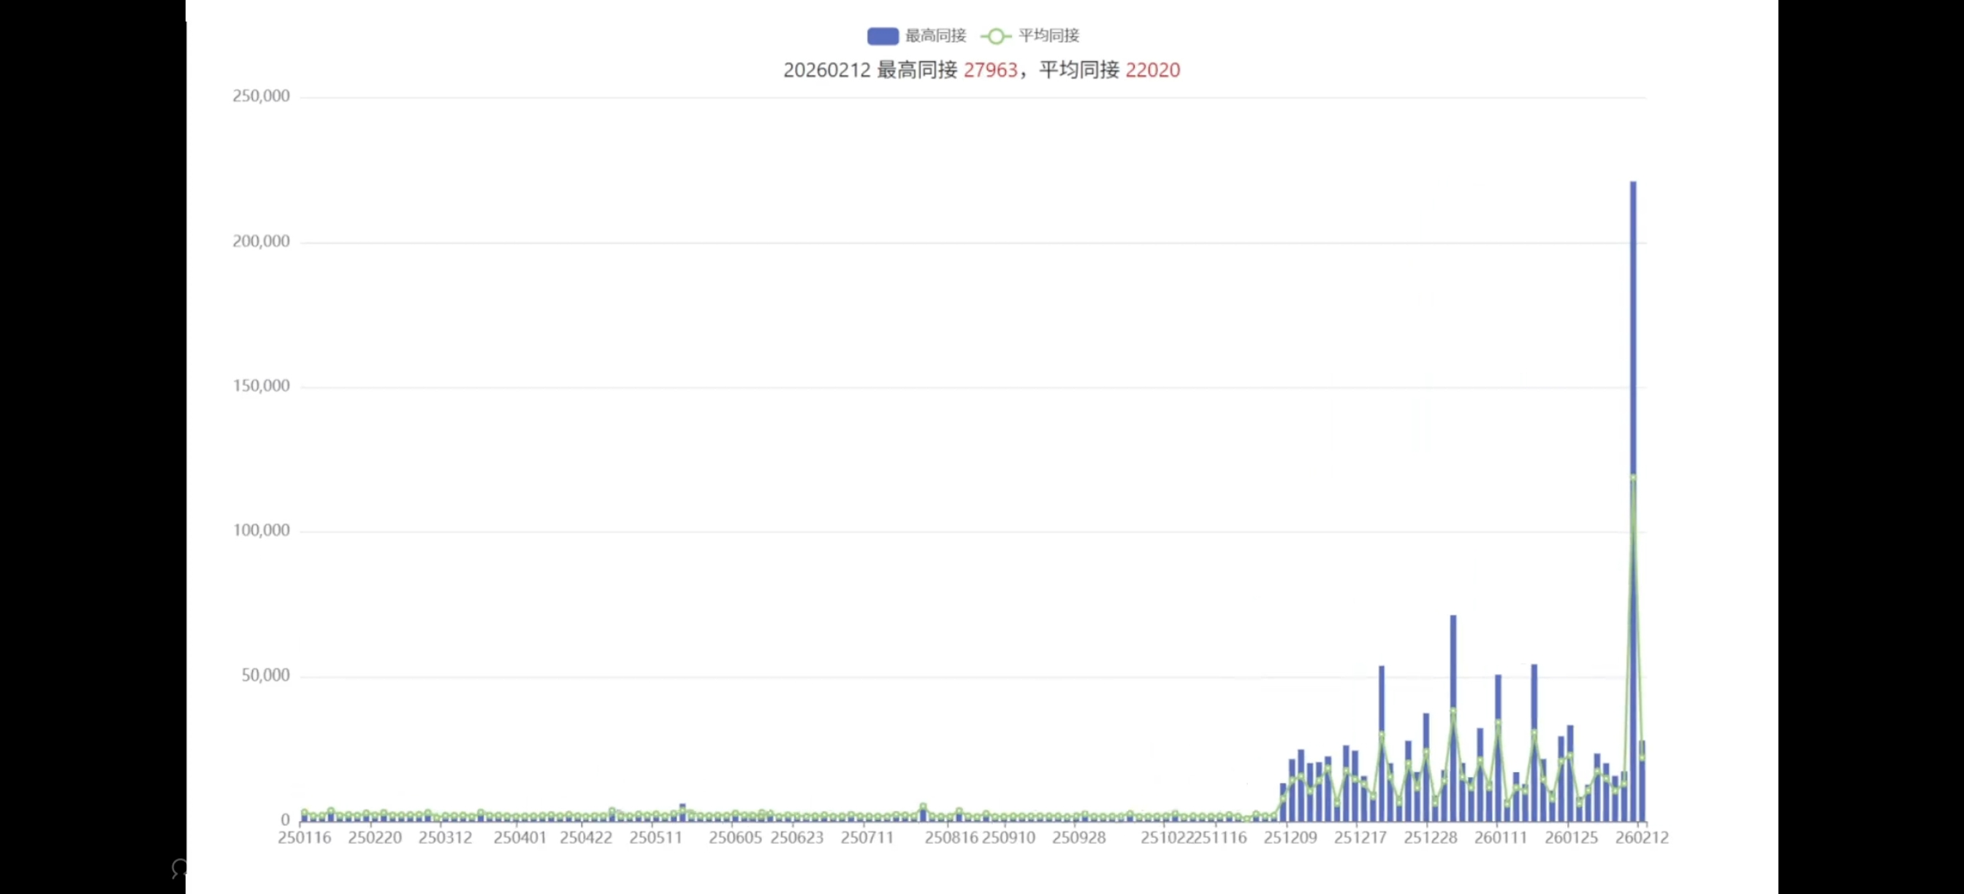Click the 50,000 y-axis label
The image size is (1964, 894).
(x=265, y=676)
